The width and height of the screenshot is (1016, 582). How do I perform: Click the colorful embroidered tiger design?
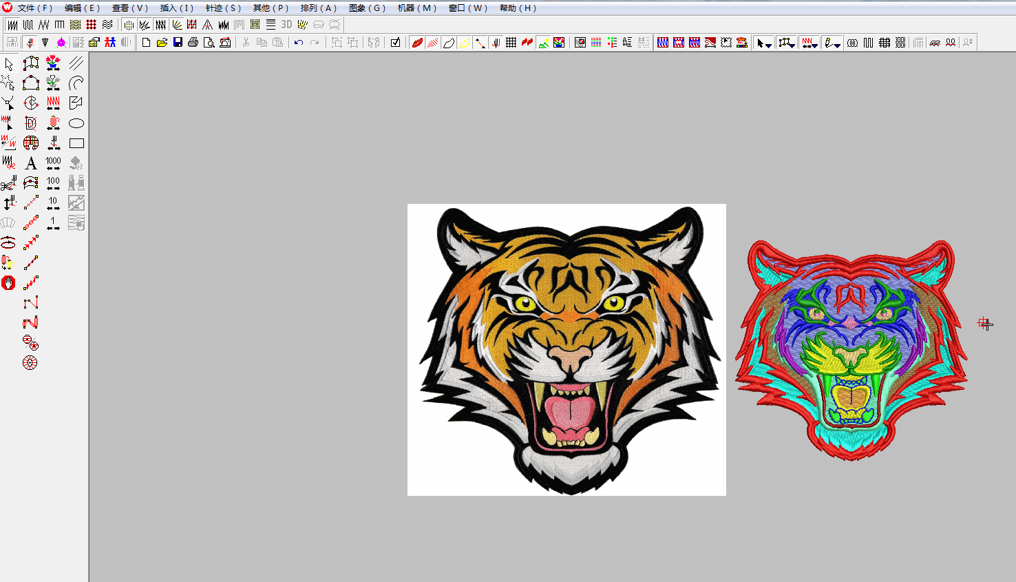[851, 350]
